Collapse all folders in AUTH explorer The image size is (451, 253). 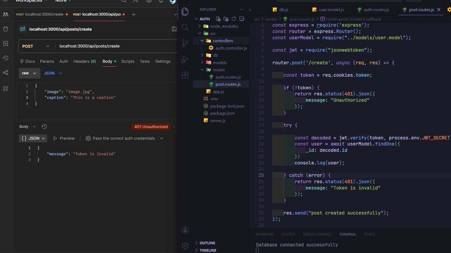click(x=241, y=19)
